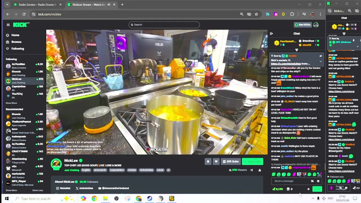Image resolution: width=361 pixels, height=203 pixels.
Task: Expand leaderboard arrow in popout chat
Action: pyautogui.click(x=344, y=34)
